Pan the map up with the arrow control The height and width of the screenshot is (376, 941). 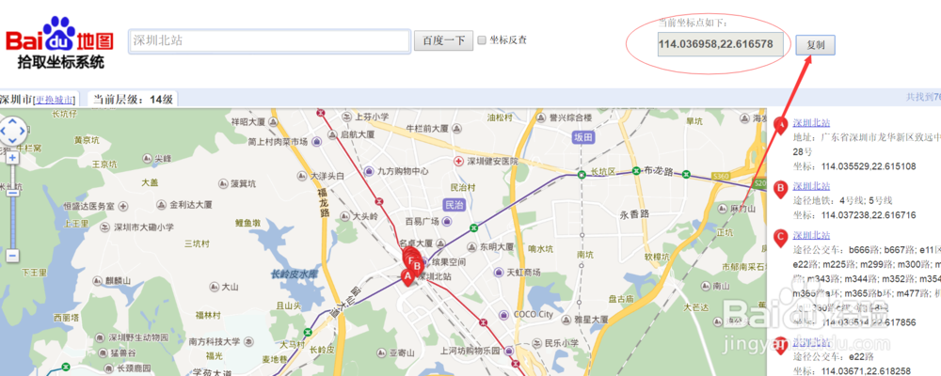coord(12,121)
